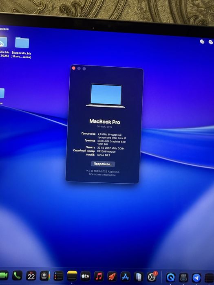Select the desktop folder labeled Sliv.biz 2025)
Image resolution: width=214 pixels, height=285 pixels.
pos(4,46)
